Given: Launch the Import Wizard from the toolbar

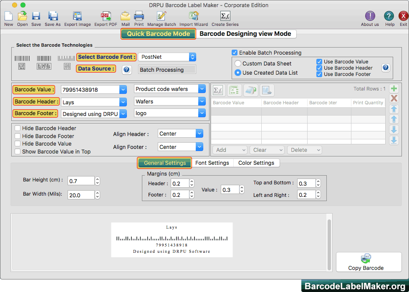Looking at the screenshot, I should pos(194,16).
